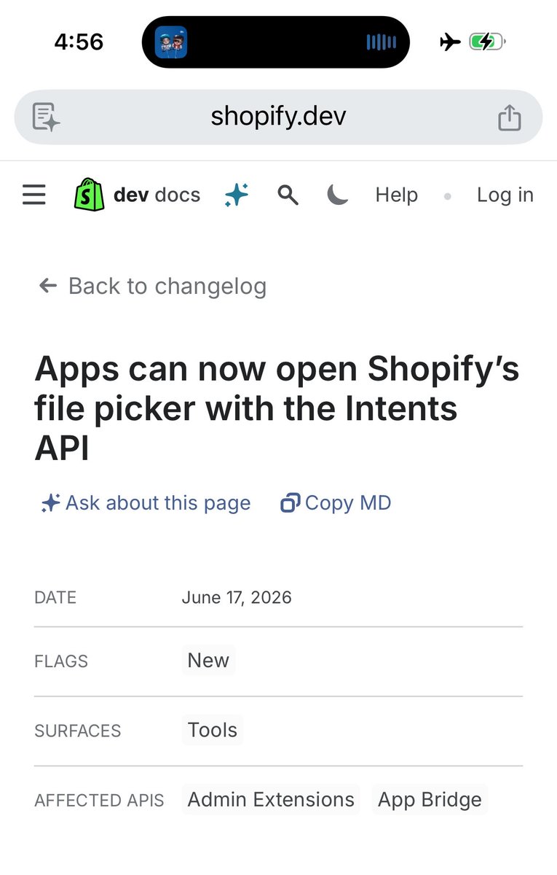Tap the 4:56 status bar clock
Image resolution: width=557 pixels, height=875 pixels.
point(79,42)
